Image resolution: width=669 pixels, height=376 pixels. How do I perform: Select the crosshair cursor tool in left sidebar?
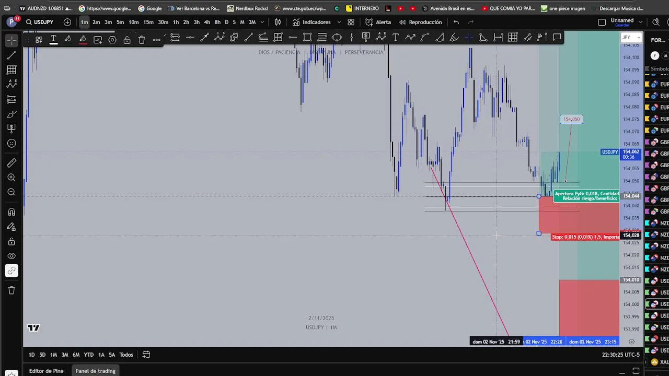[x=11, y=40]
